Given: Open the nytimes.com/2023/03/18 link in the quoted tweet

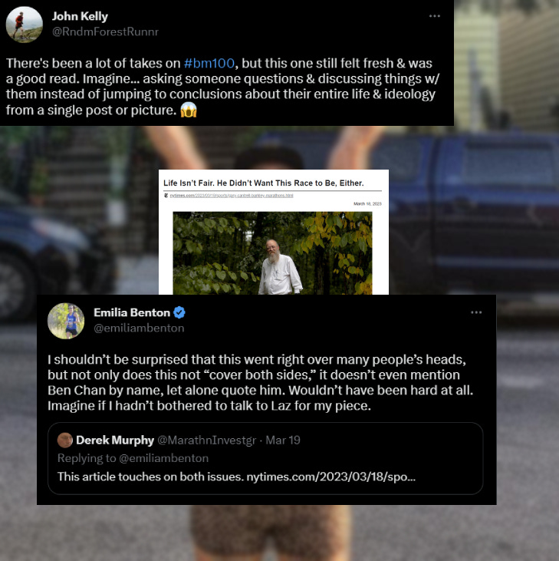Looking at the screenshot, I should click(331, 477).
